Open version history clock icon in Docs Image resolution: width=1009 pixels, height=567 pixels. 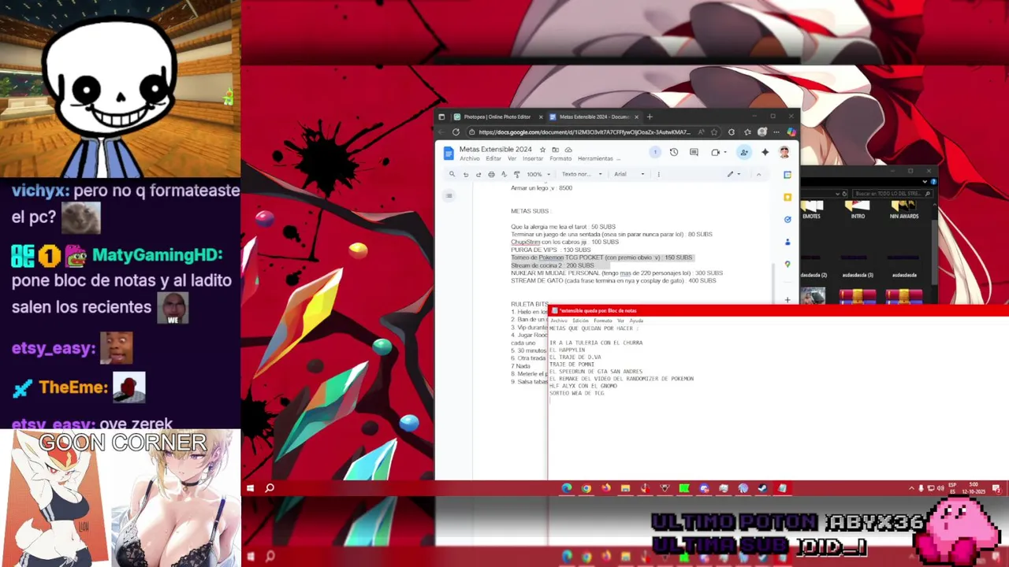674,153
